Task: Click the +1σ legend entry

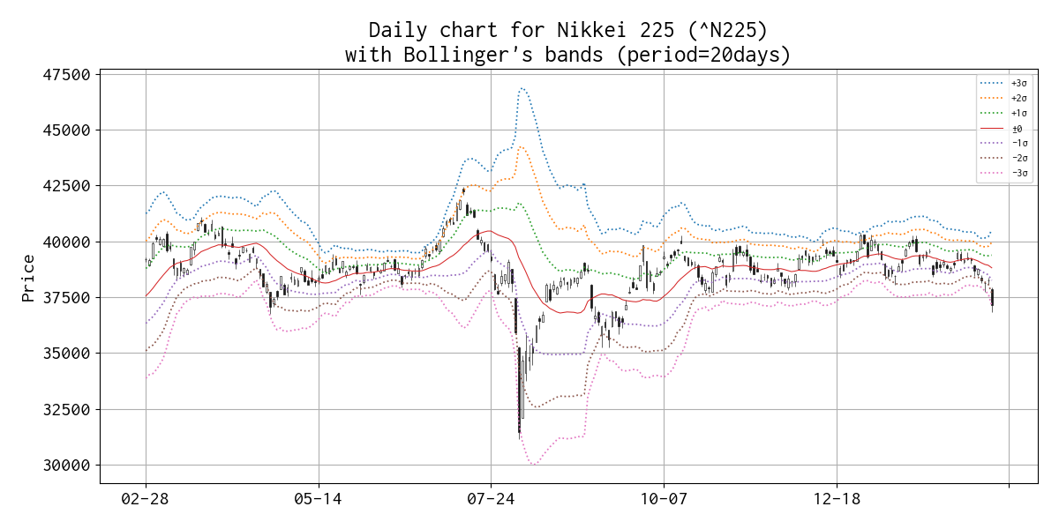Action: click(1003, 113)
